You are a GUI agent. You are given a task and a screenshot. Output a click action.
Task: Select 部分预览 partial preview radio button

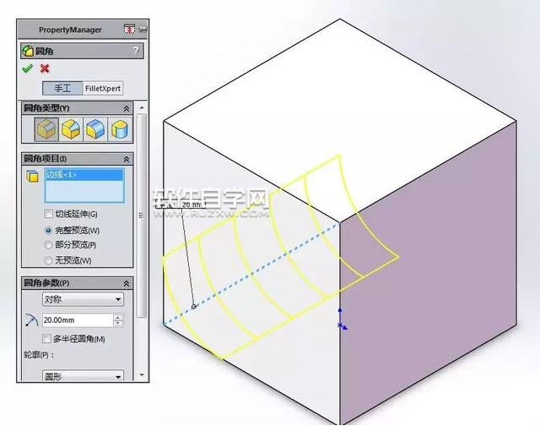[48, 245]
